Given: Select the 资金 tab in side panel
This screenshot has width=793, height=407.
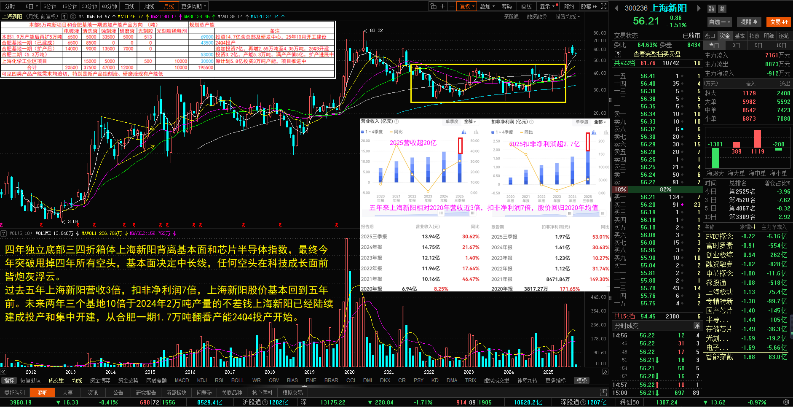Looking at the screenshot, I should click(725, 36).
